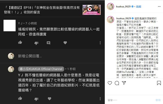Heart YJ's comment
This screenshot has width=163, height=104.
click(65, 43)
